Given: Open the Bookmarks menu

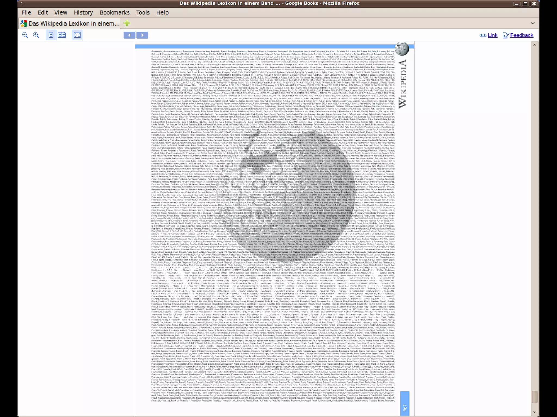Looking at the screenshot, I should click(115, 12).
